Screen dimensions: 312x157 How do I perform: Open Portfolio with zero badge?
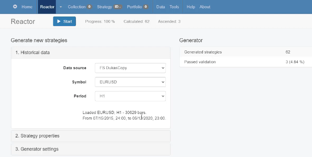137,7
